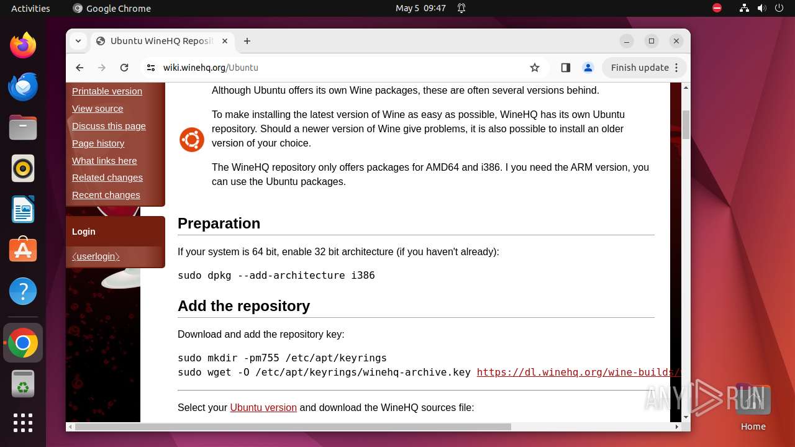795x447 pixels.
Task: Open Chrome's three-dot menu beside Finish update
Action: [676, 68]
